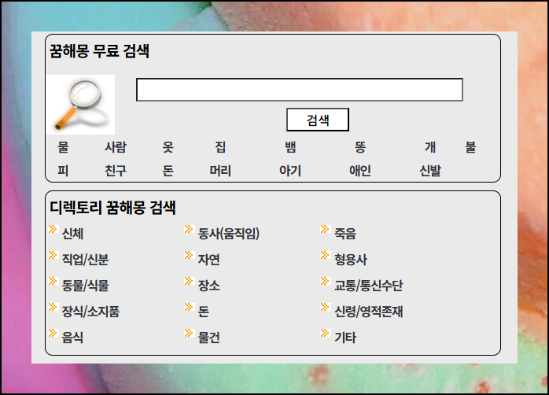Open the 교통/통신수단 directory category
Screen dimensions: 549x395
coord(368,286)
